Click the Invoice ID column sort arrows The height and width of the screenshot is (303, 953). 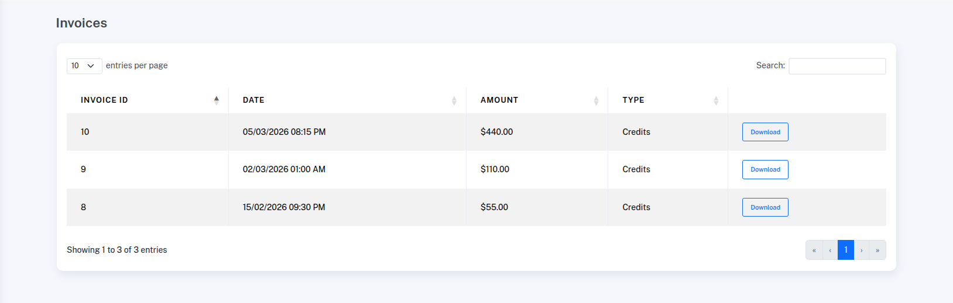coord(217,100)
